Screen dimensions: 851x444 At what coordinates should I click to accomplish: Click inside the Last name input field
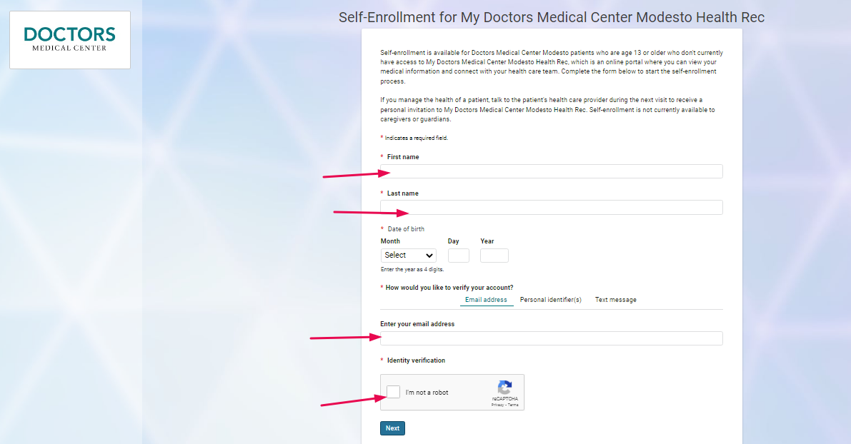(x=550, y=207)
